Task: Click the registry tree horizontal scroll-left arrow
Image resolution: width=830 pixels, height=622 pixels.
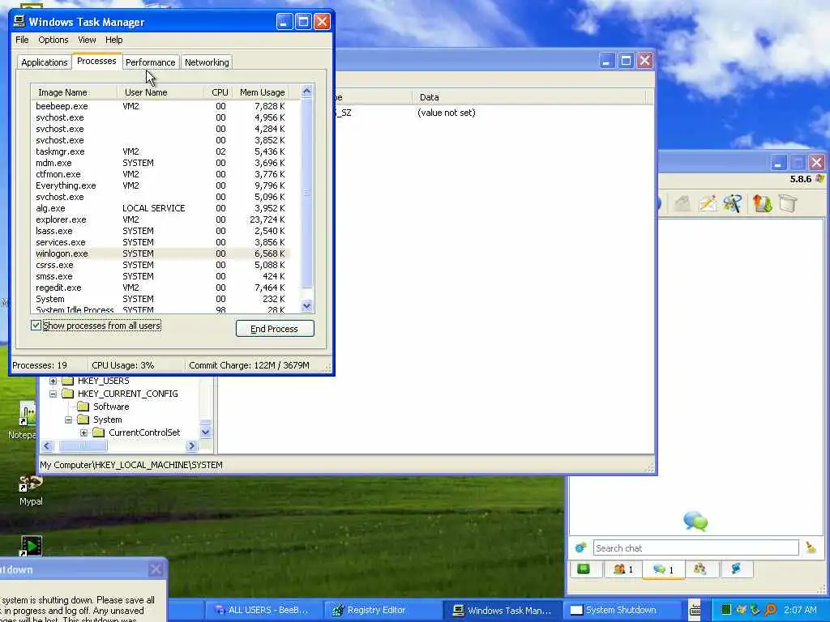Action: (47, 446)
